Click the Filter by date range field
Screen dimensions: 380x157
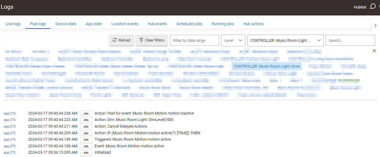click(x=194, y=40)
